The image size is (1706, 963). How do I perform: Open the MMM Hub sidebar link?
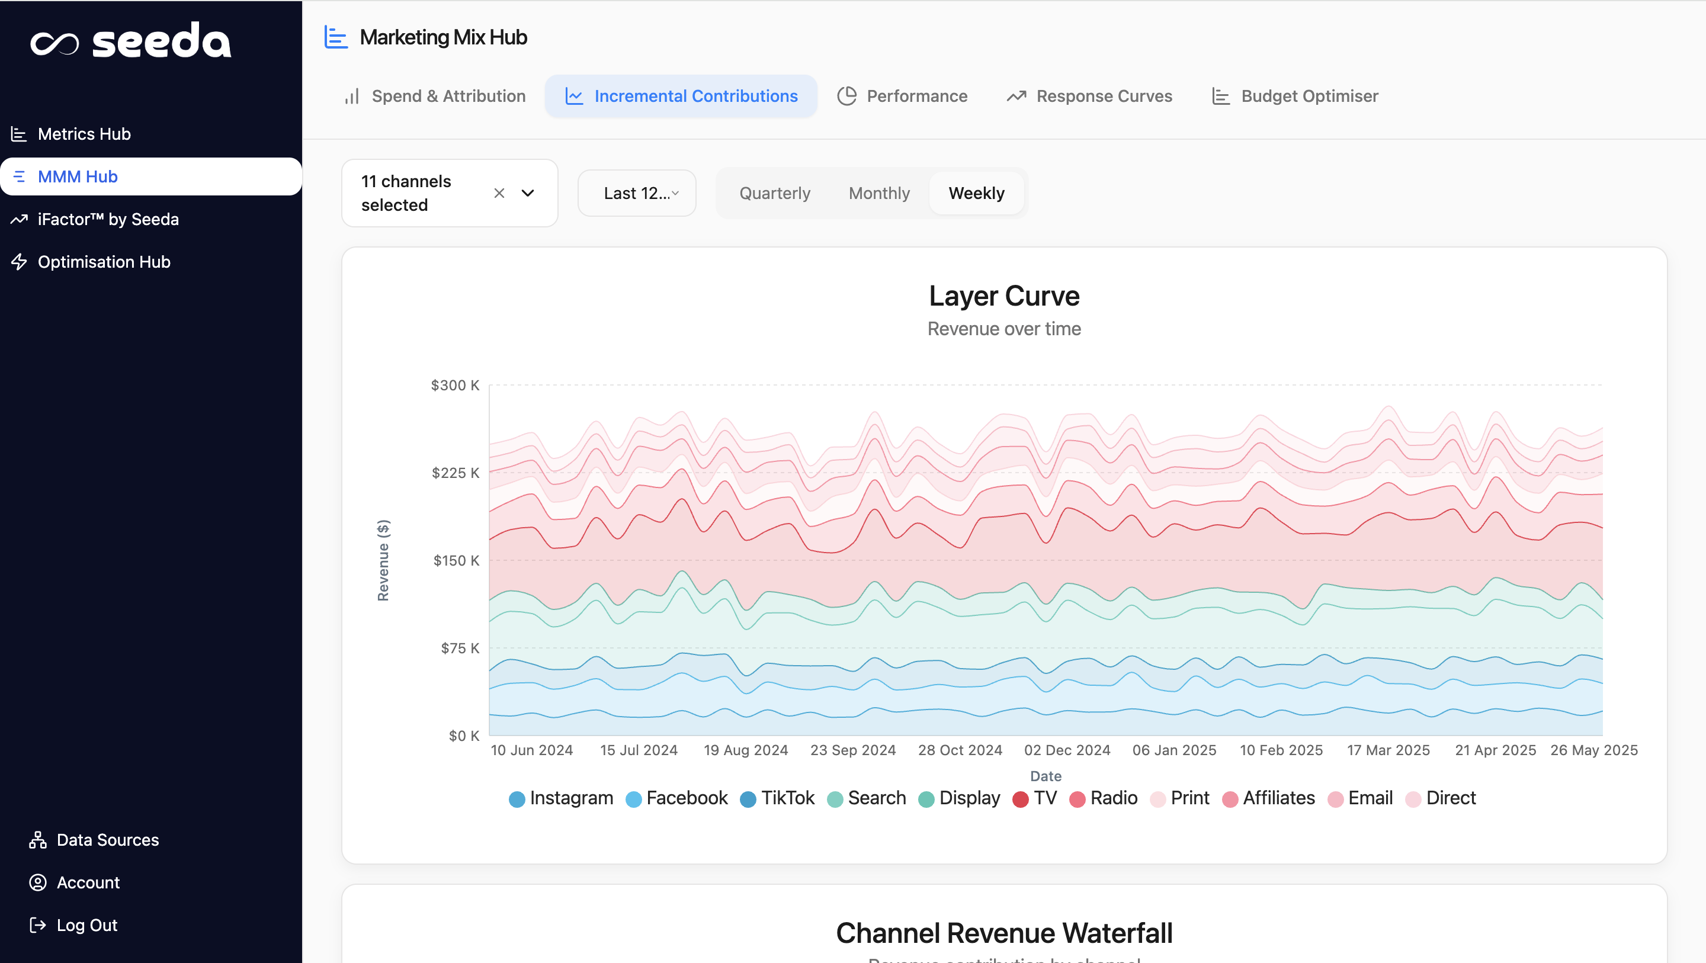point(78,177)
